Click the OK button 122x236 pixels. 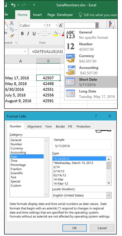(x=74, y=228)
